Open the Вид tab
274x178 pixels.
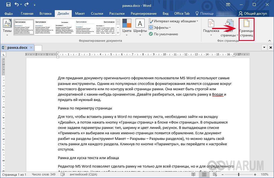[x=166, y=14]
